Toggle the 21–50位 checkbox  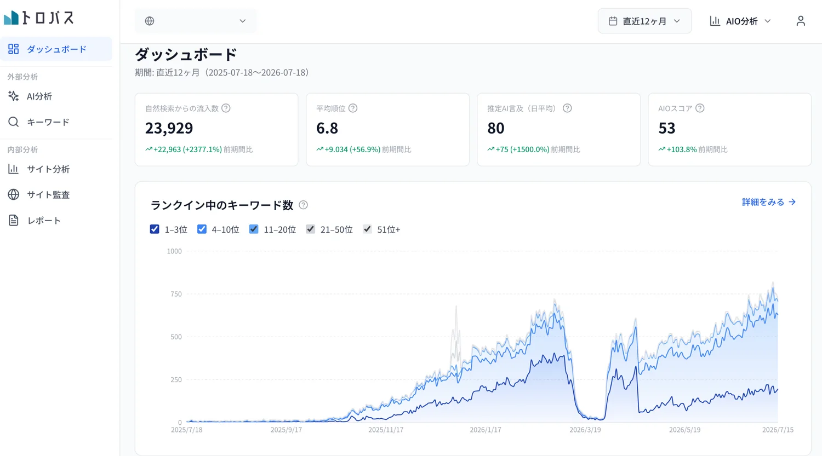(x=310, y=229)
